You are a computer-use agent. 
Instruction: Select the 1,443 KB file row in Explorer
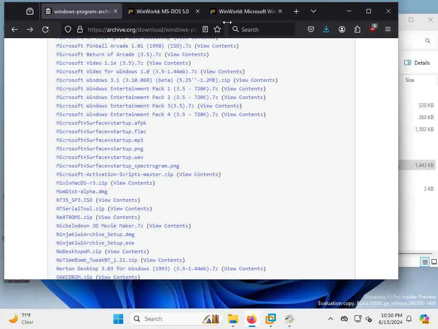pyautogui.click(x=418, y=165)
